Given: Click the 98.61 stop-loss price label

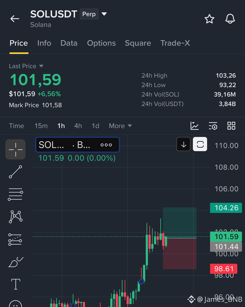Looking at the screenshot, I should 224,269.
